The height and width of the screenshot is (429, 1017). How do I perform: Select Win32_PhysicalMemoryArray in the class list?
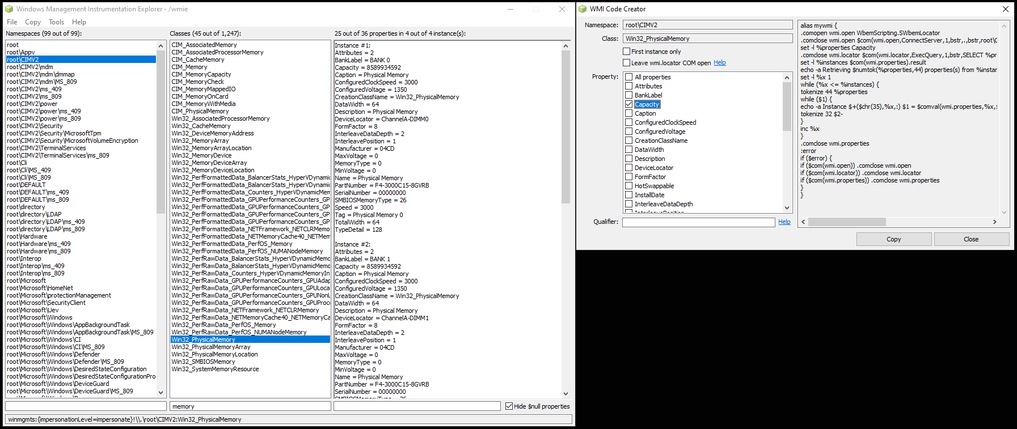(211, 347)
